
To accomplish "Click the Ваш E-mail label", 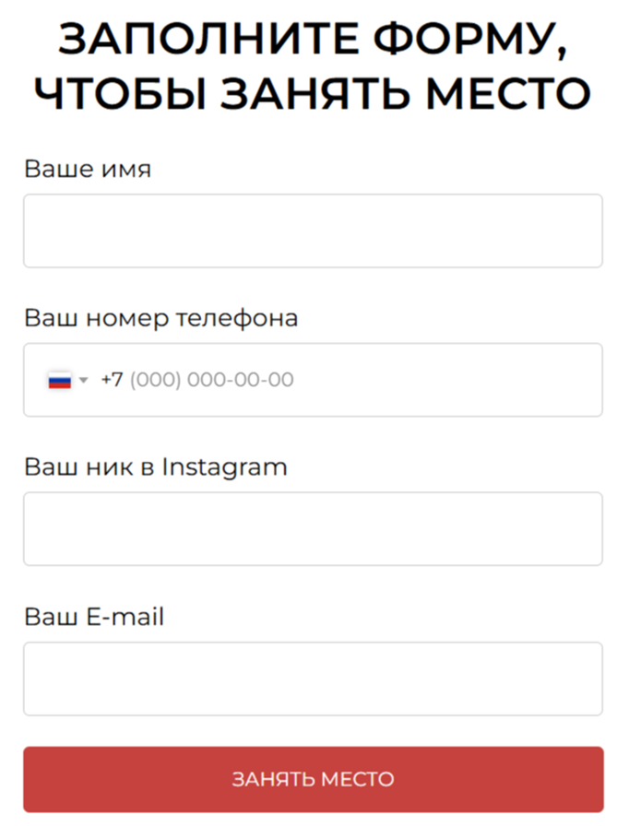I will click(x=93, y=617).
